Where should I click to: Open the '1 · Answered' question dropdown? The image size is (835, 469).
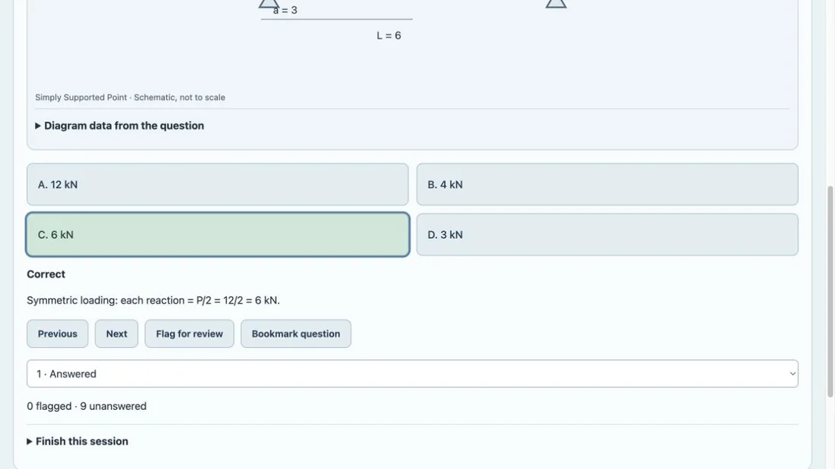[x=412, y=374]
